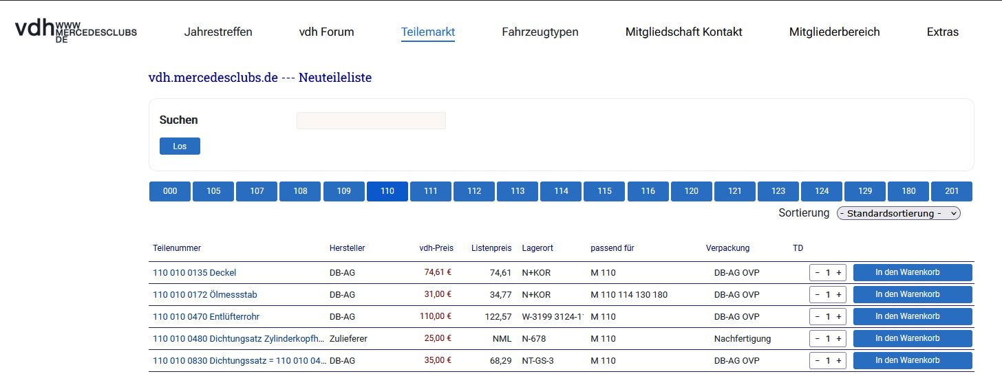Select the 110 series filter button
This screenshot has width=1002, height=374.
[387, 191]
